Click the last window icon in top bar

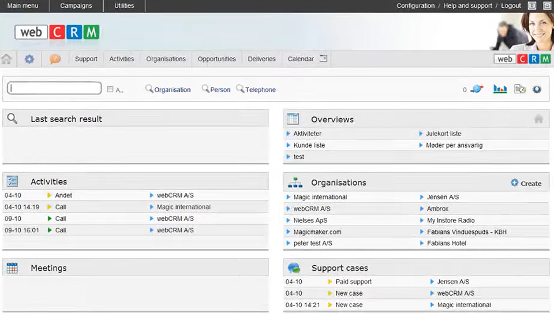click(546, 6)
